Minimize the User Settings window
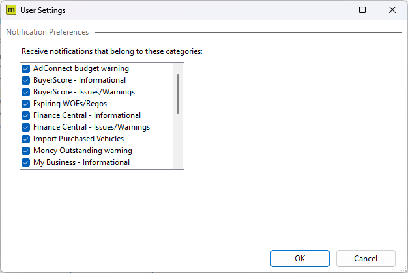Image resolution: width=408 pixels, height=273 pixels. [x=333, y=10]
